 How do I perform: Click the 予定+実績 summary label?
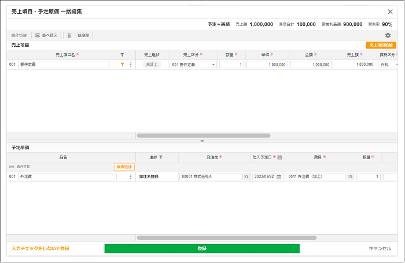pos(219,24)
